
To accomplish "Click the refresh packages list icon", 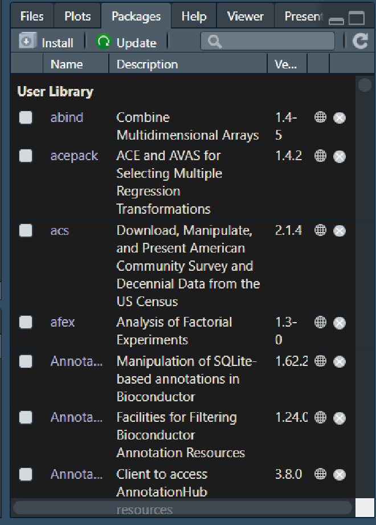I will click(x=360, y=42).
